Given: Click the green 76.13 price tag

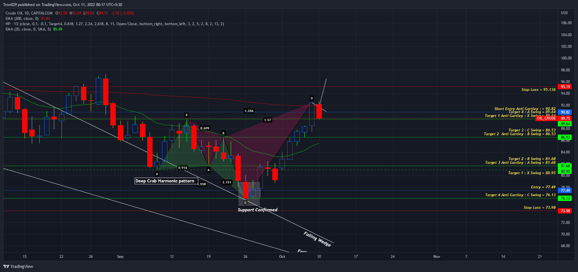Looking at the screenshot, I should [x=565, y=198].
